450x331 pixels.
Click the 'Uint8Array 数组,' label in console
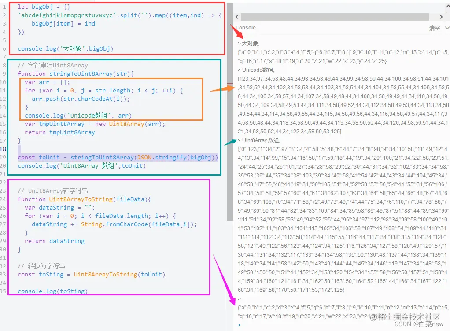pyautogui.click(x=261, y=140)
